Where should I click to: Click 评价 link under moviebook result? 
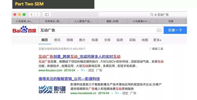coord(125,93)
